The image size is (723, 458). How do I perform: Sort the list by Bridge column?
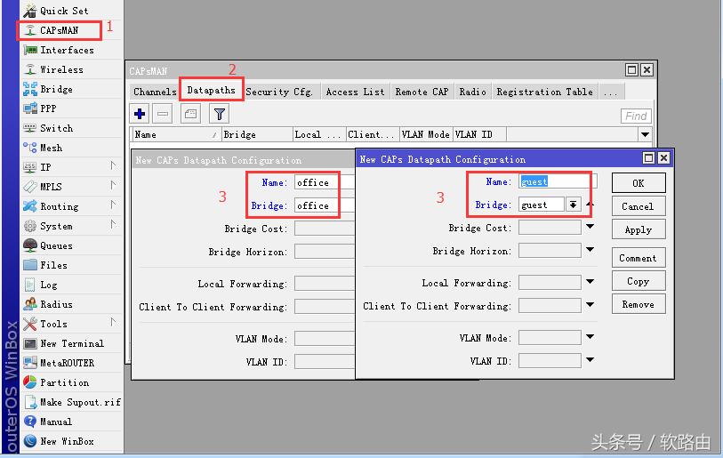(x=257, y=134)
